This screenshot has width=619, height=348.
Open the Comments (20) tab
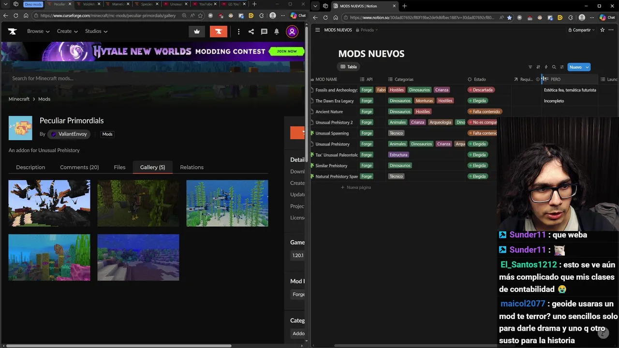79,167
